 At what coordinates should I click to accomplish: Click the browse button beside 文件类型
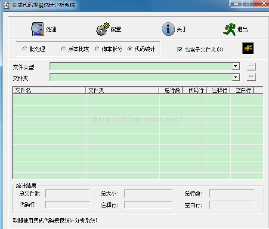tap(251, 66)
